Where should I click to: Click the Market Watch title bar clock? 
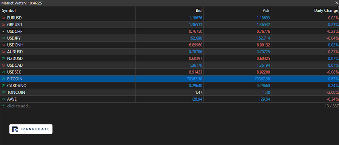click(x=35, y=3)
